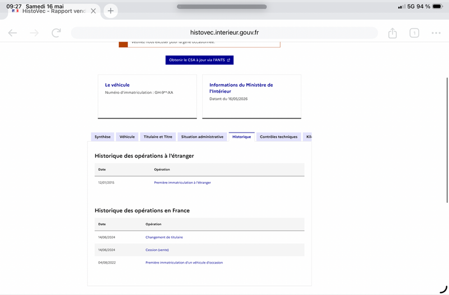The image size is (449, 295).
Task: Open a new tab with plus button
Action: (x=111, y=11)
